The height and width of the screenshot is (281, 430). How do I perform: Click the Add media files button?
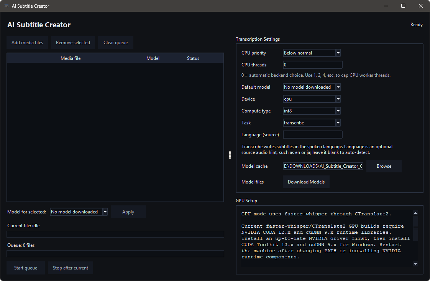[x=27, y=43]
